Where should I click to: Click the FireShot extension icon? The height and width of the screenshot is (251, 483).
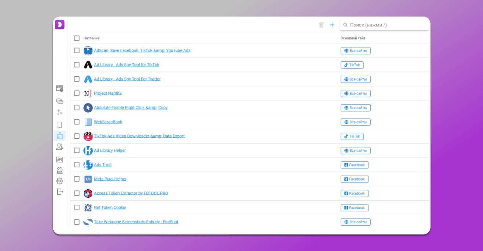[x=88, y=222]
